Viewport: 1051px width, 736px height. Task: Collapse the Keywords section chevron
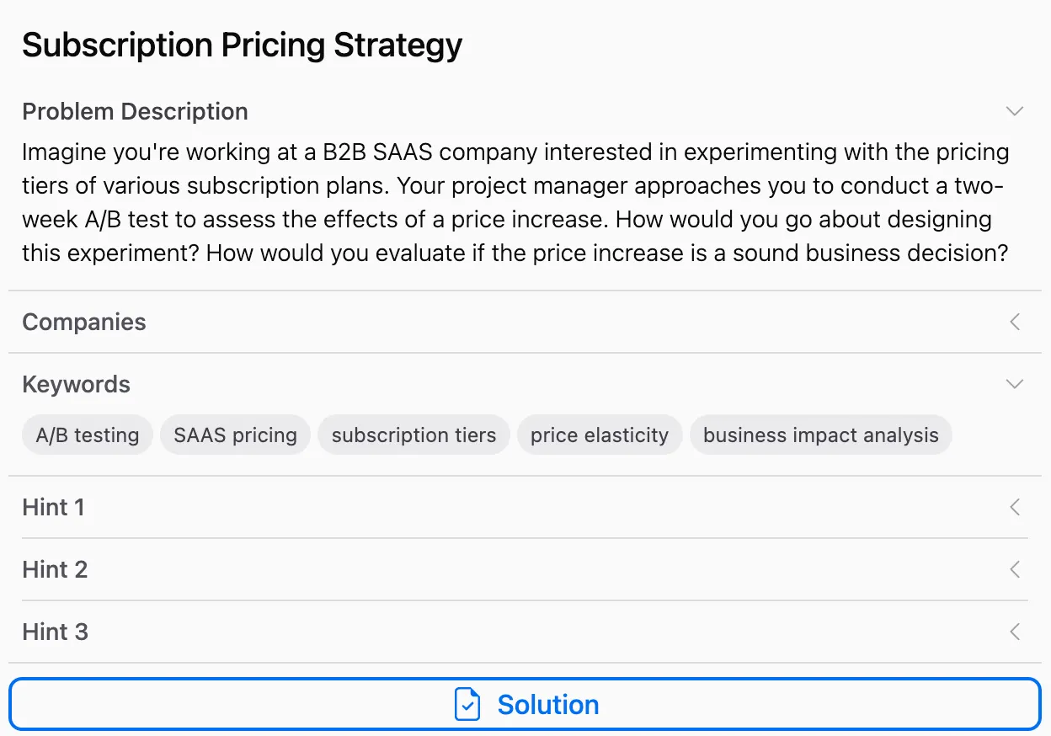click(1015, 384)
